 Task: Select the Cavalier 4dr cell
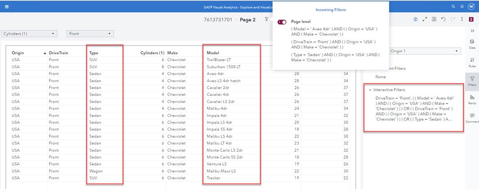217,94
